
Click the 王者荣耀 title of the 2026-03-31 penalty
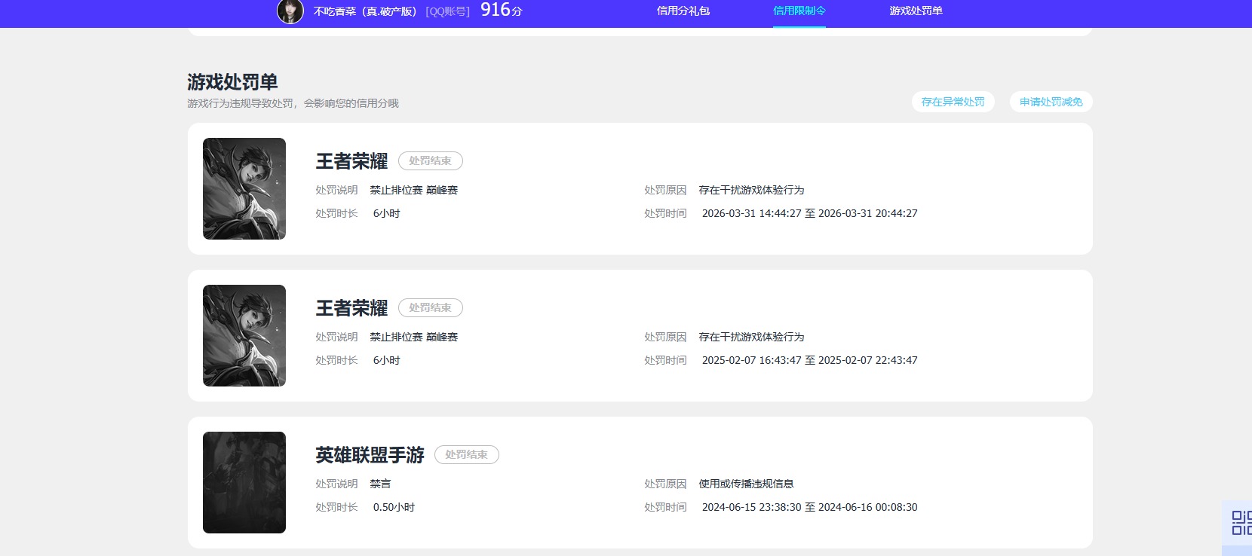point(351,161)
